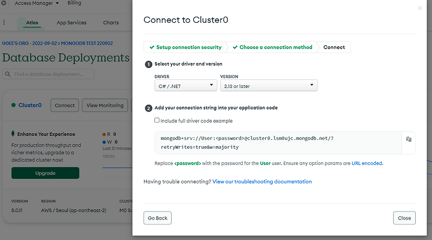Viewport: 432px width, 240px height.
Task: Follow the URL encoded link
Action: click(x=367, y=163)
